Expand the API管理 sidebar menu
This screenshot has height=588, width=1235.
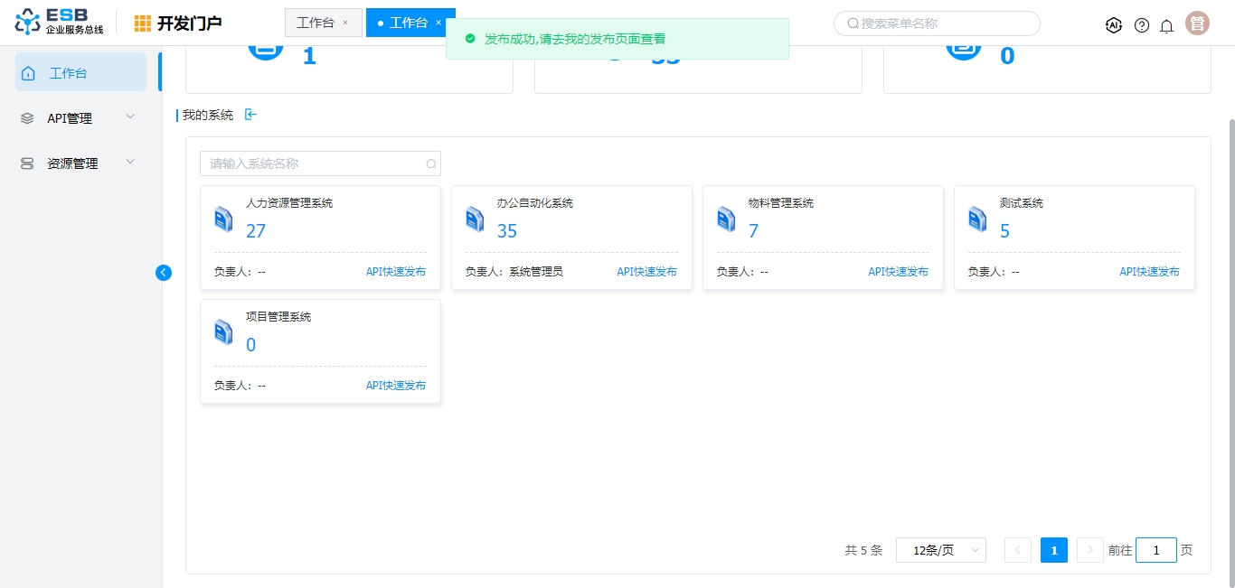pos(80,118)
